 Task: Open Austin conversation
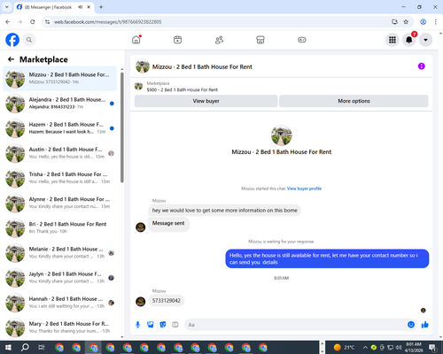[x=59, y=153]
